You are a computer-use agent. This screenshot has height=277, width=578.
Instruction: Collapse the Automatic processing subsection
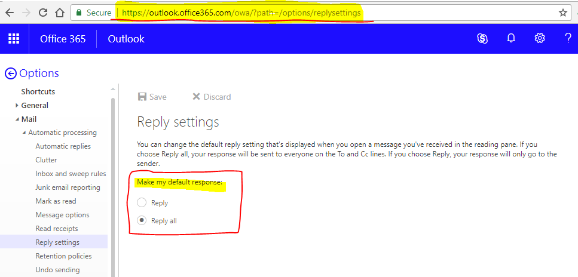(25, 133)
